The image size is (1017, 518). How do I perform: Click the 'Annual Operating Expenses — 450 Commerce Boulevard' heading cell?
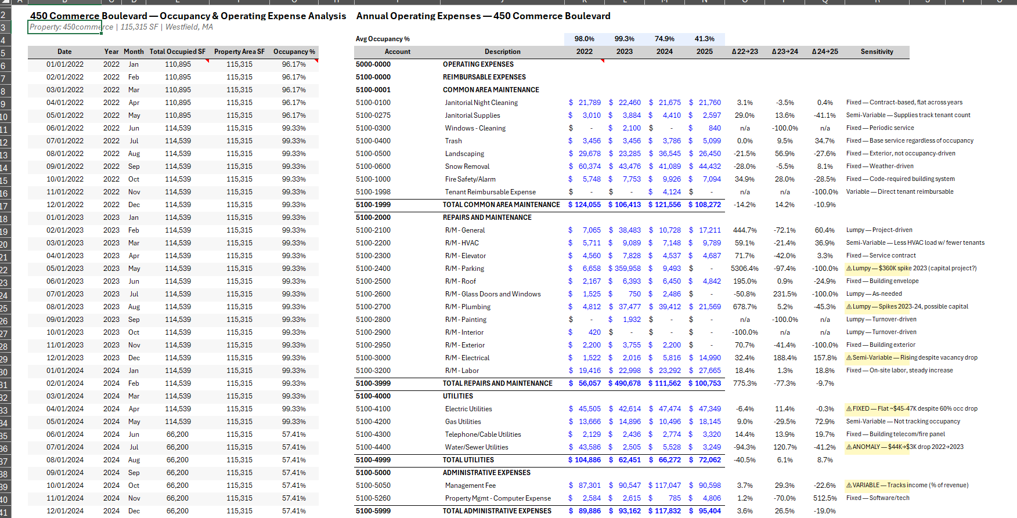click(x=483, y=16)
